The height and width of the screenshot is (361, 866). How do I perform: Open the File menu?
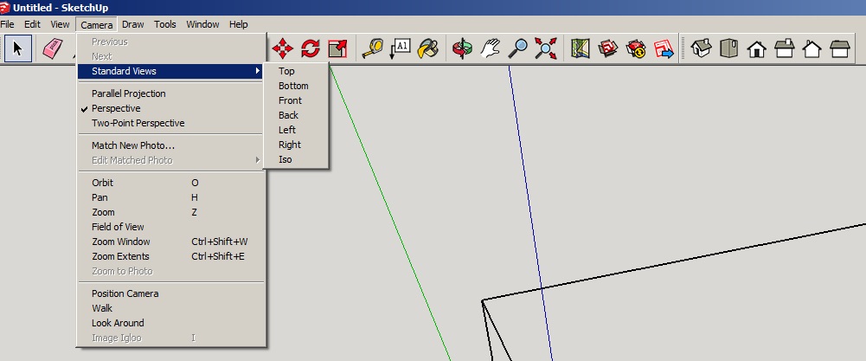pos(7,24)
